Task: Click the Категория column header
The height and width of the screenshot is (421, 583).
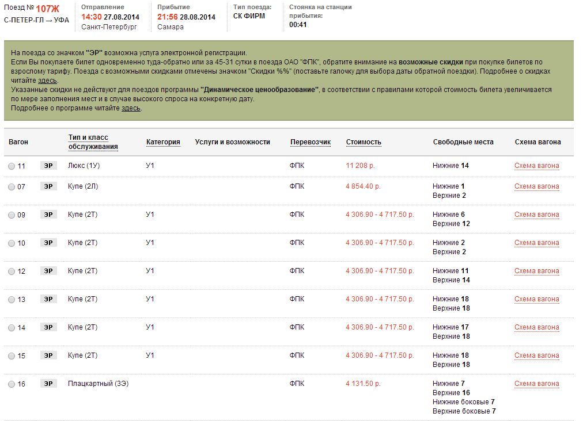Action: (x=163, y=142)
